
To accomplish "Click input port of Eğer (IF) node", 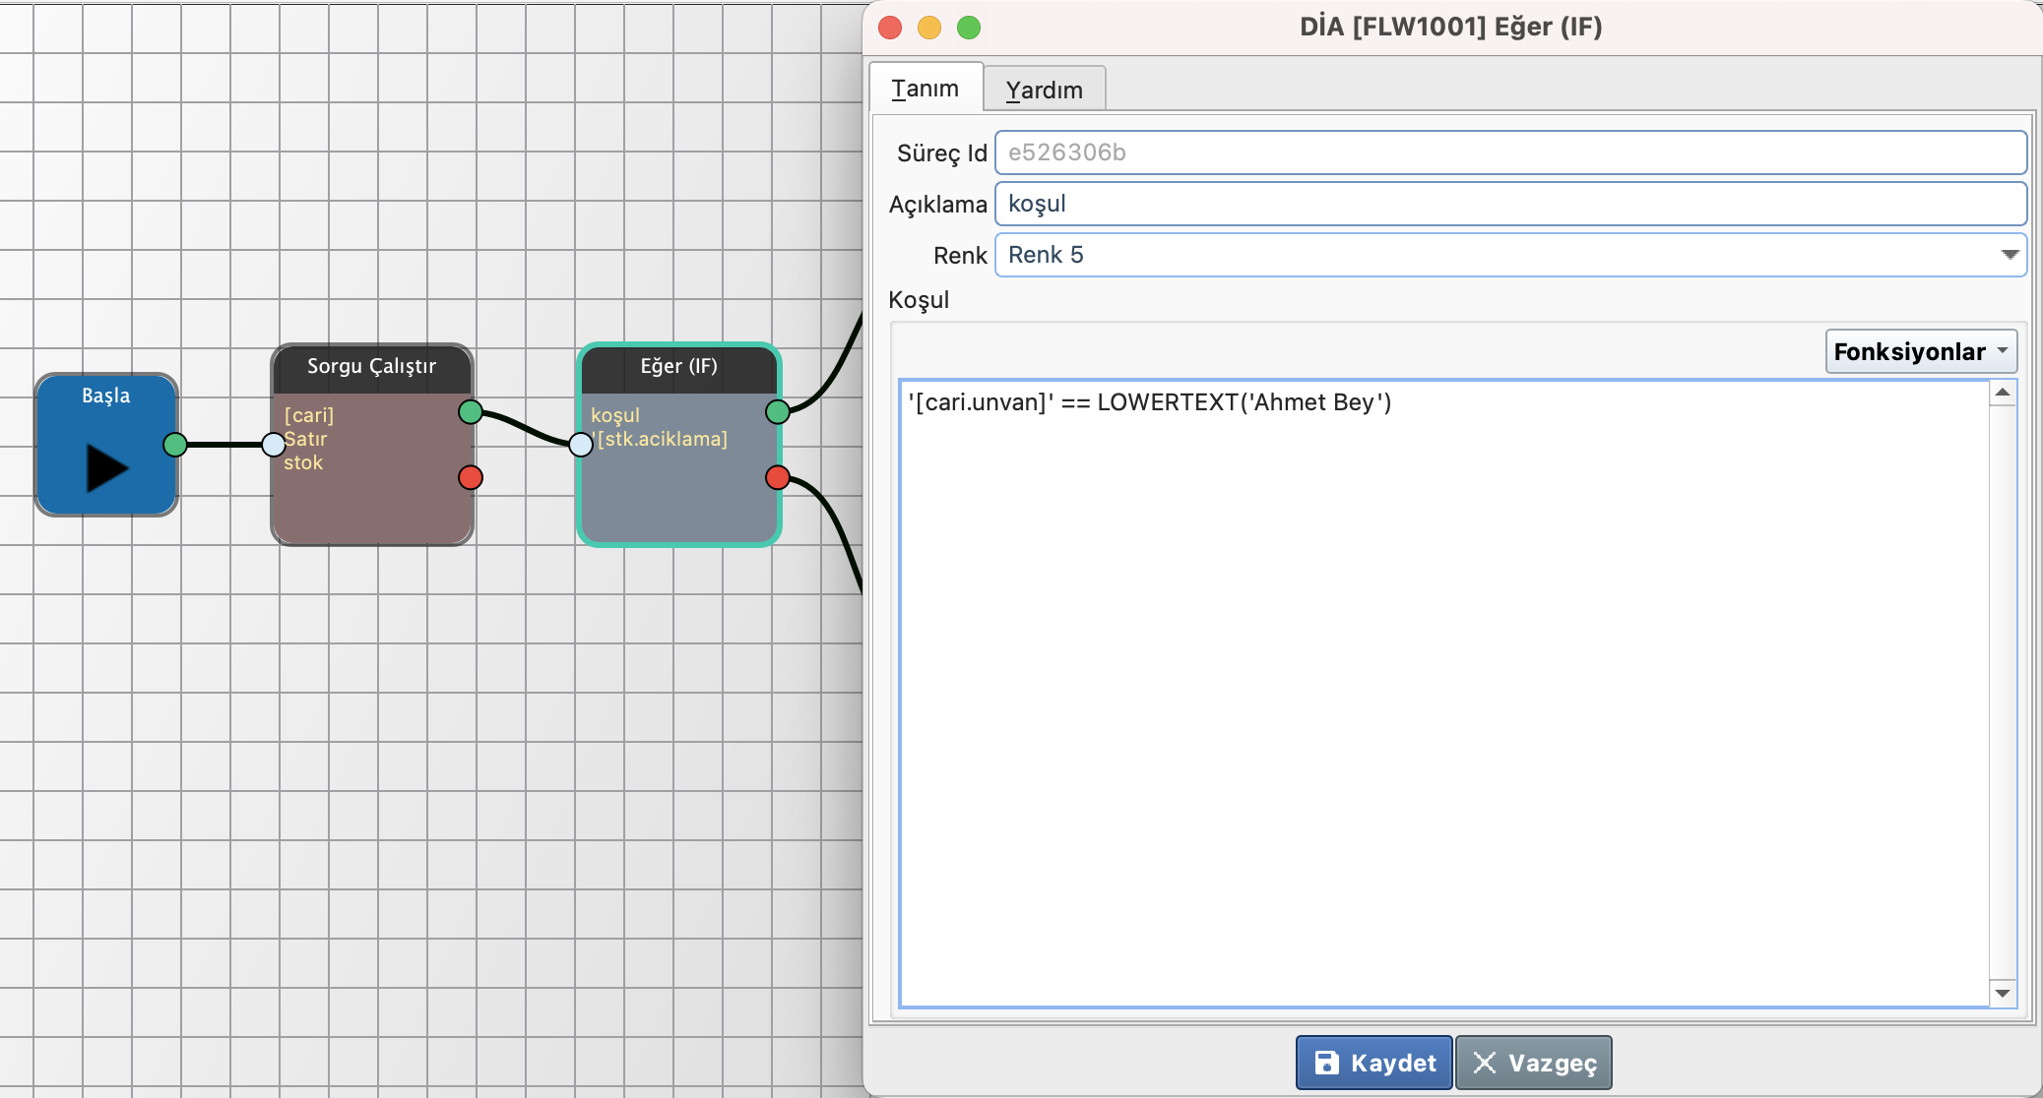I will coord(581,445).
